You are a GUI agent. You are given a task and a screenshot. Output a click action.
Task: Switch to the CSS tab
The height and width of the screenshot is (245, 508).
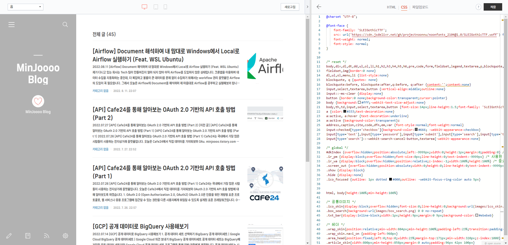coord(404,7)
